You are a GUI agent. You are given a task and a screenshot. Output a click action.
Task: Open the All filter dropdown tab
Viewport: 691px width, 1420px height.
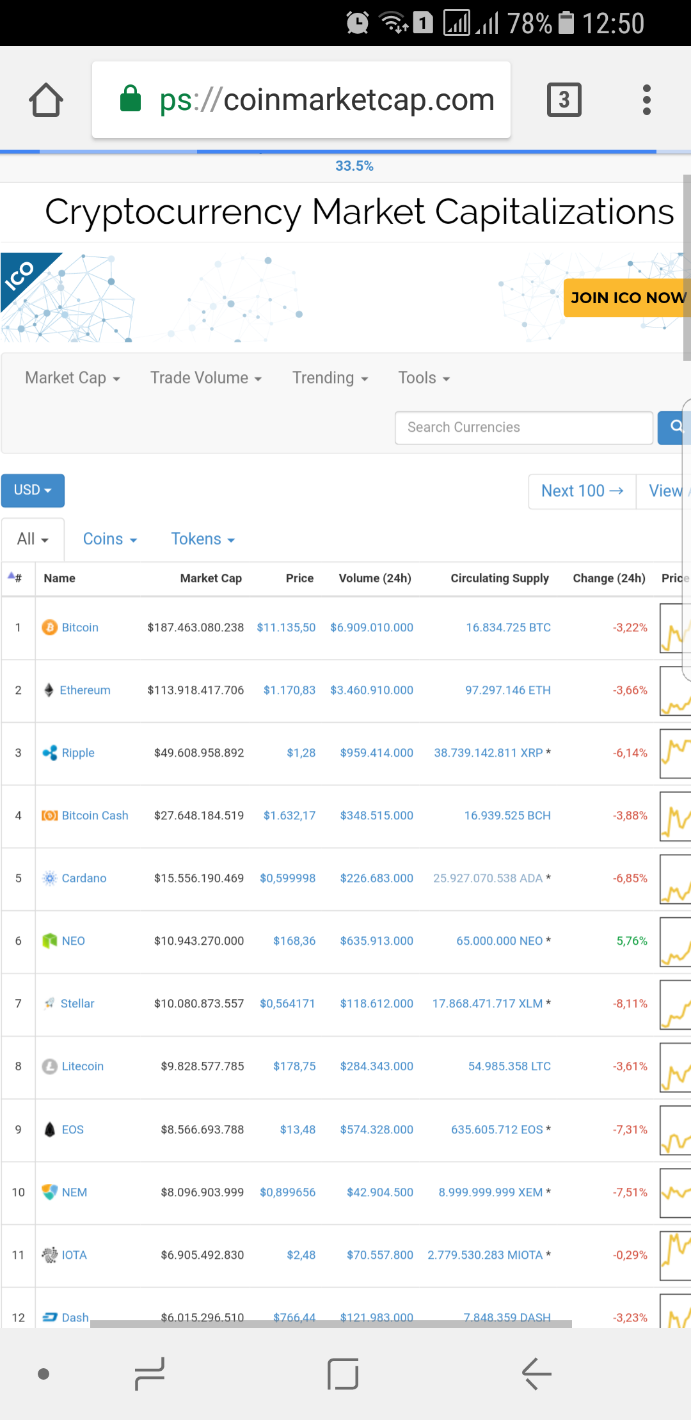pyautogui.click(x=33, y=539)
